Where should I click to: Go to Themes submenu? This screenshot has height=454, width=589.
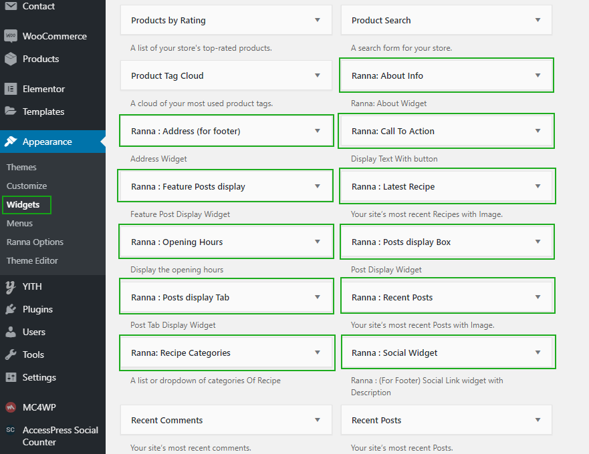pyautogui.click(x=21, y=168)
